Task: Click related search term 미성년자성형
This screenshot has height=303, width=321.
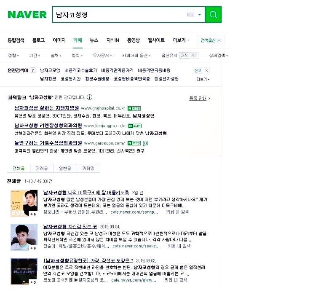Action: 166,79
